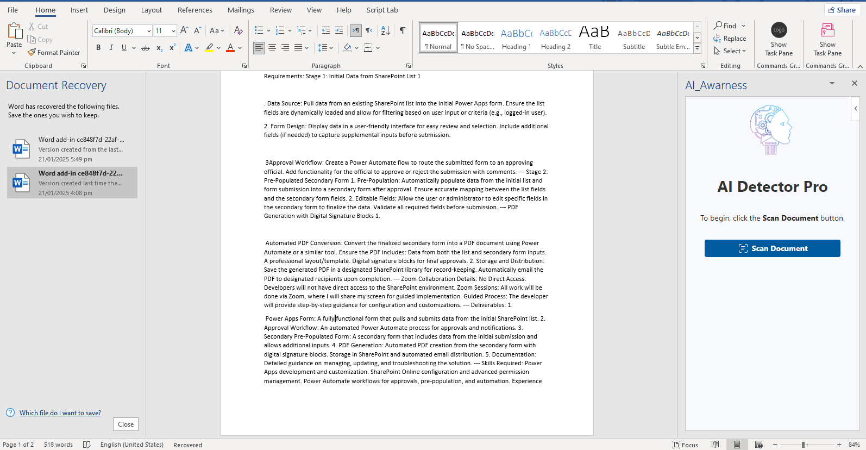
Task: Apply superscript formatting
Action: pyautogui.click(x=172, y=48)
